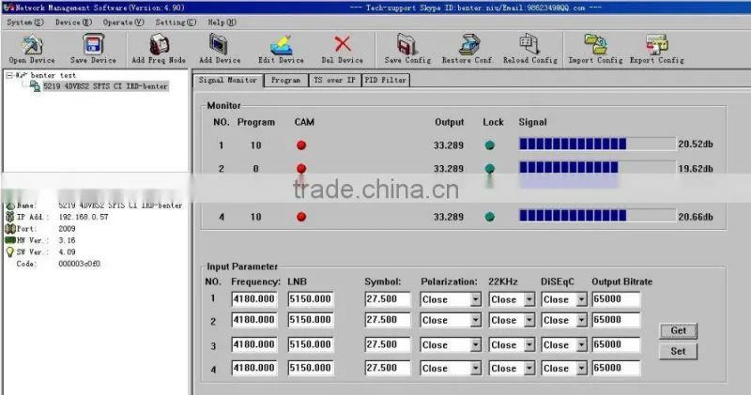Click the IP Add. network icon in info panel
Image resolution: width=751 pixels, height=395 pixels.
tap(9, 217)
